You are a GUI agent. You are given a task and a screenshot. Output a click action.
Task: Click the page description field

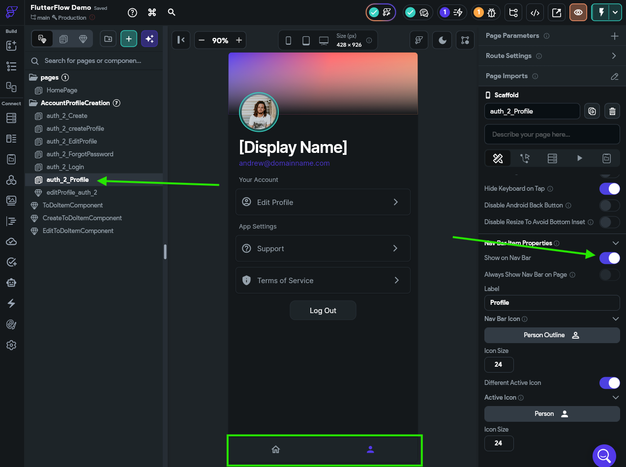click(552, 134)
